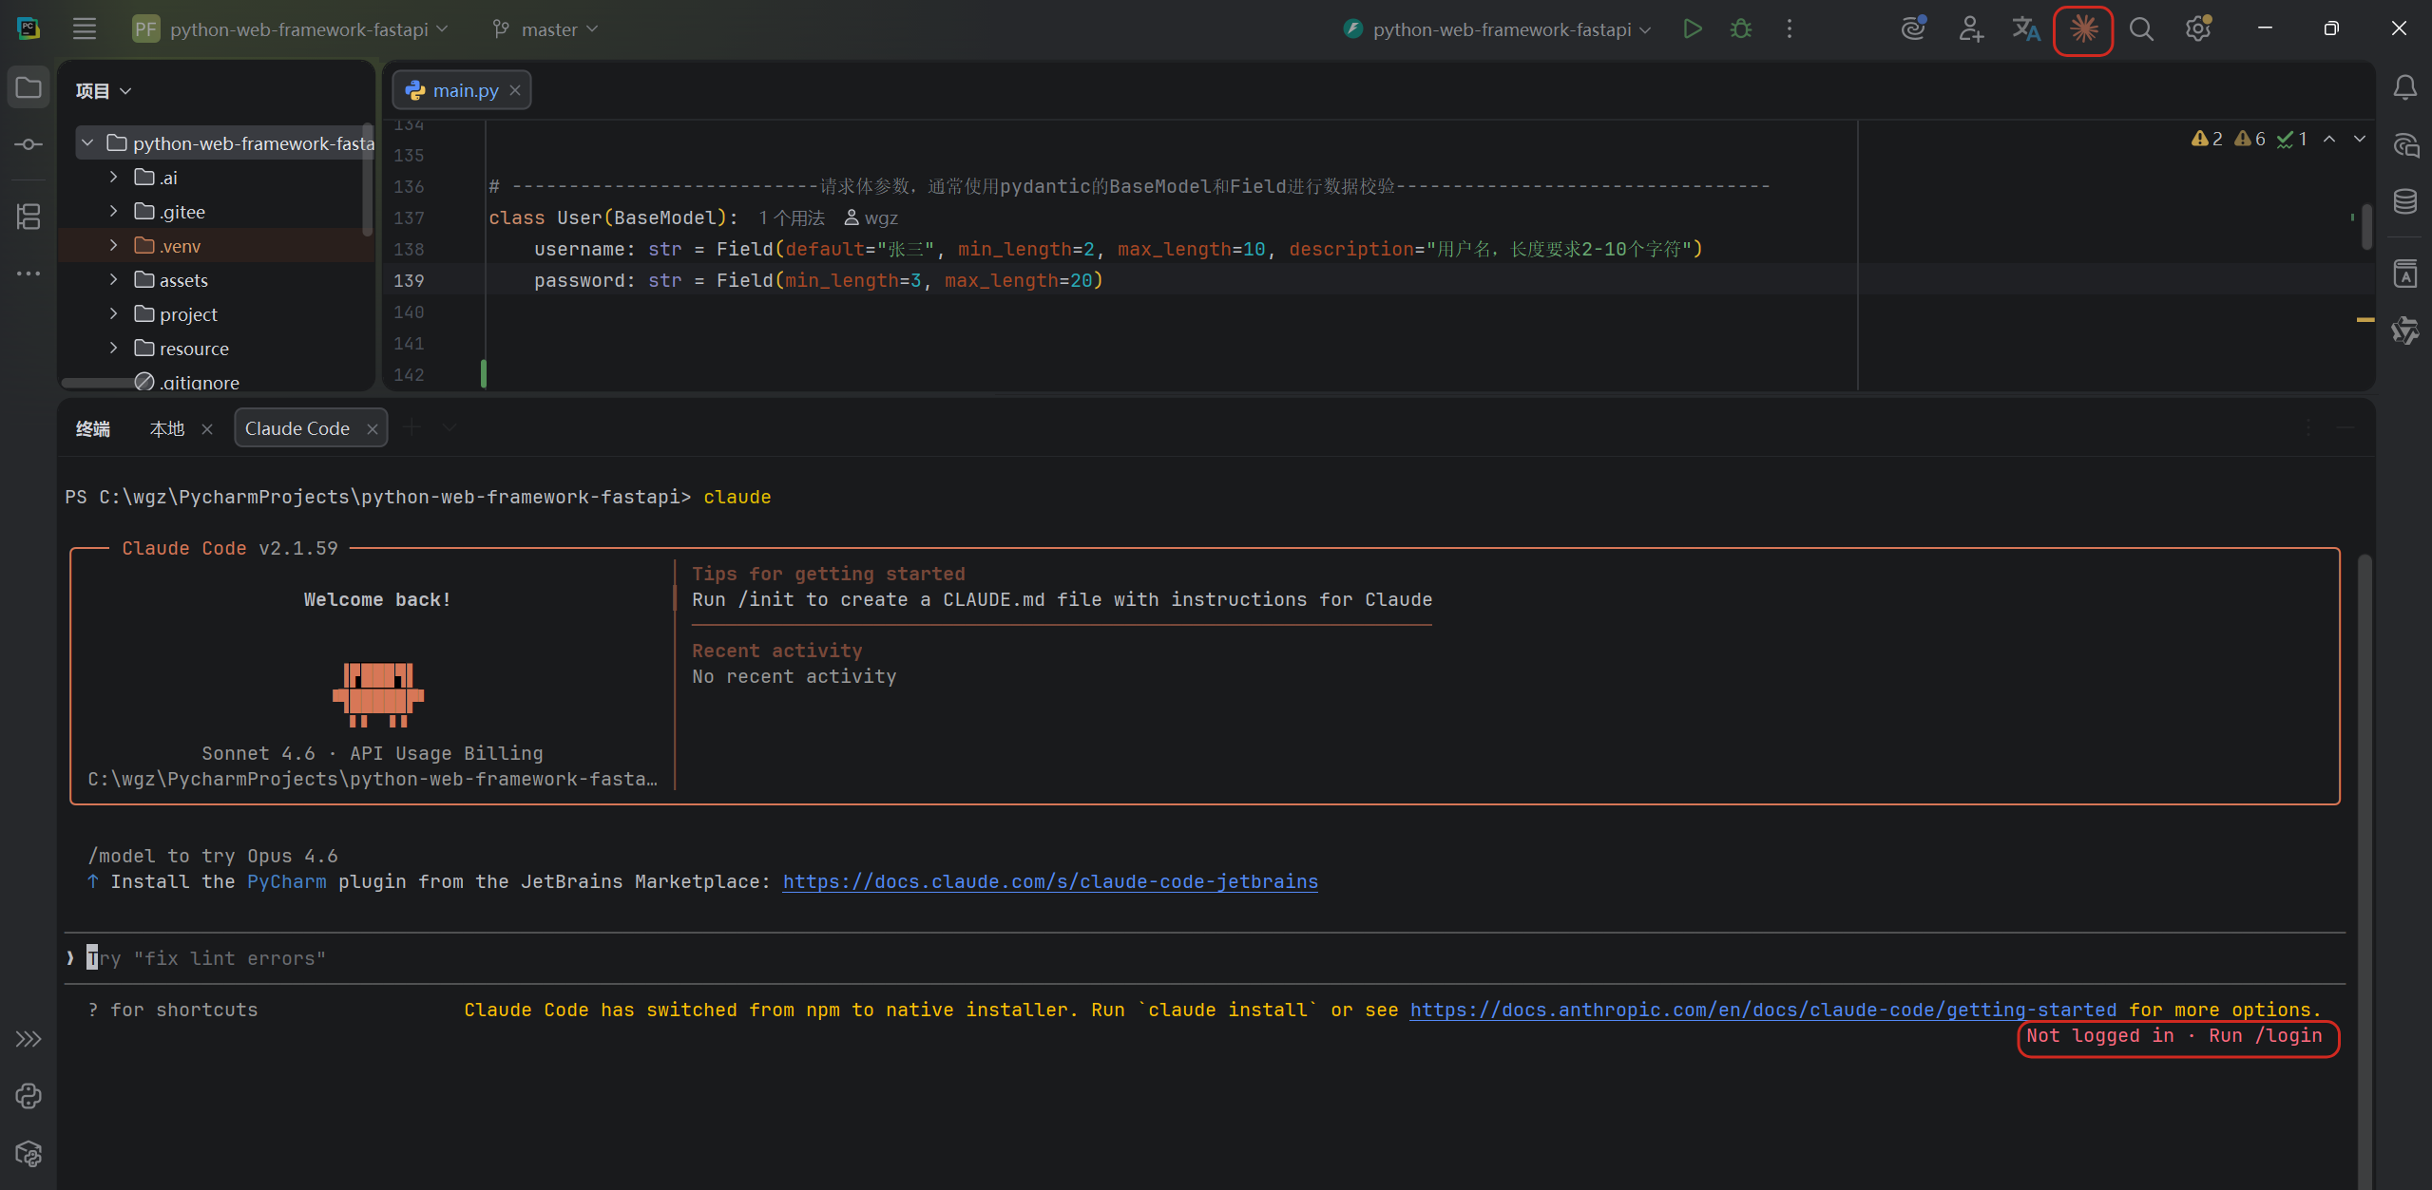Image resolution: width=2432 pixels, height=1190 pixels.
Task: Open more run actions menu
Action: 1790,28
